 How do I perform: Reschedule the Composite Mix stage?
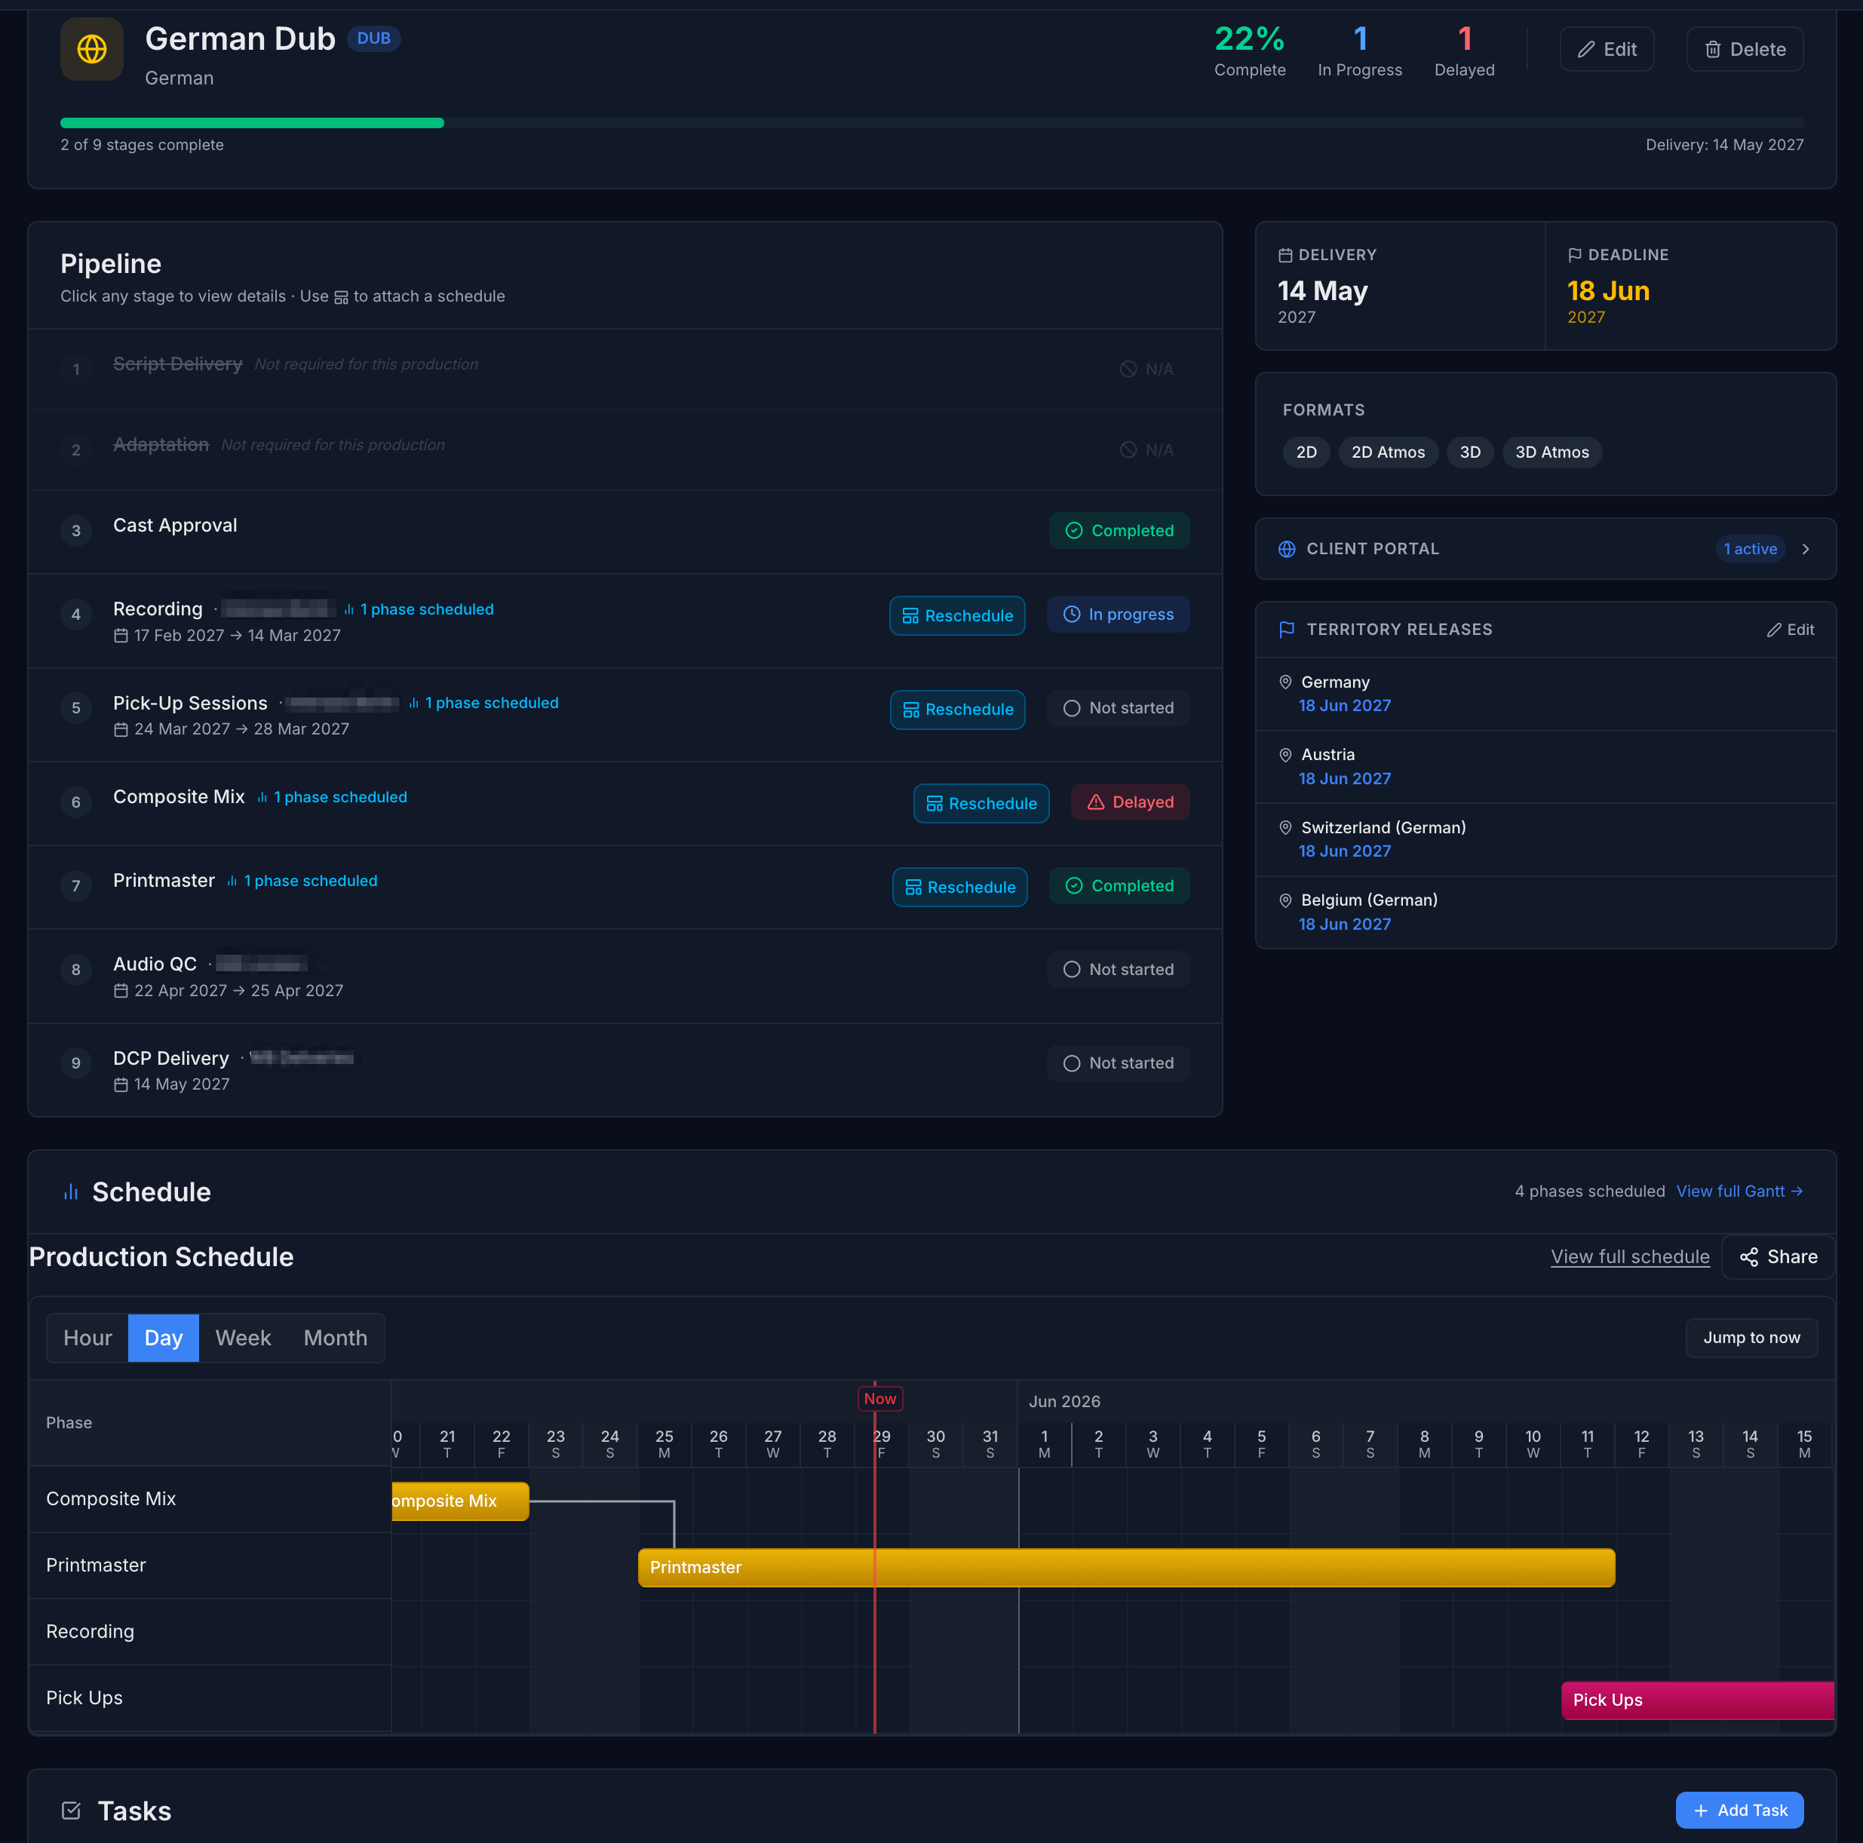[x=981, y=803]
